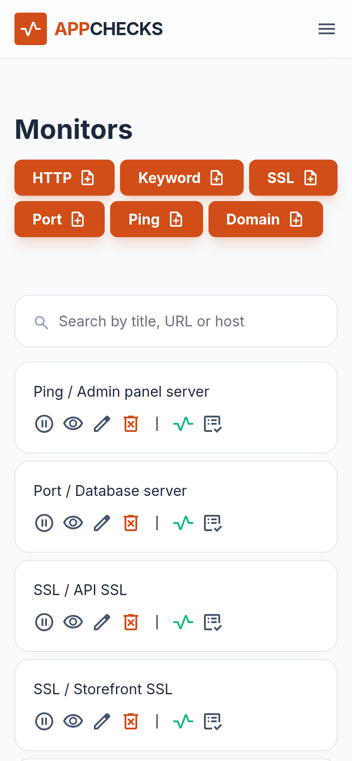Add a new Port monitor
This screenshot has width=352, height=761.
[60, 219]
